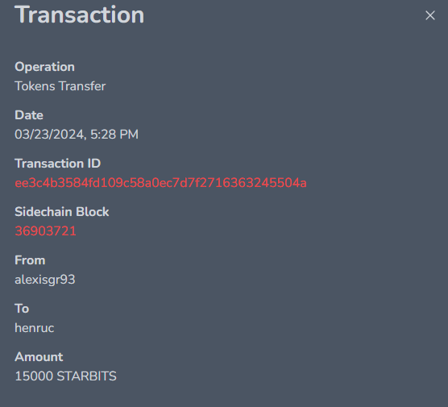448x407 pixels.
Task: Click the time 5:28 PM
Action: tap(114, 135)
